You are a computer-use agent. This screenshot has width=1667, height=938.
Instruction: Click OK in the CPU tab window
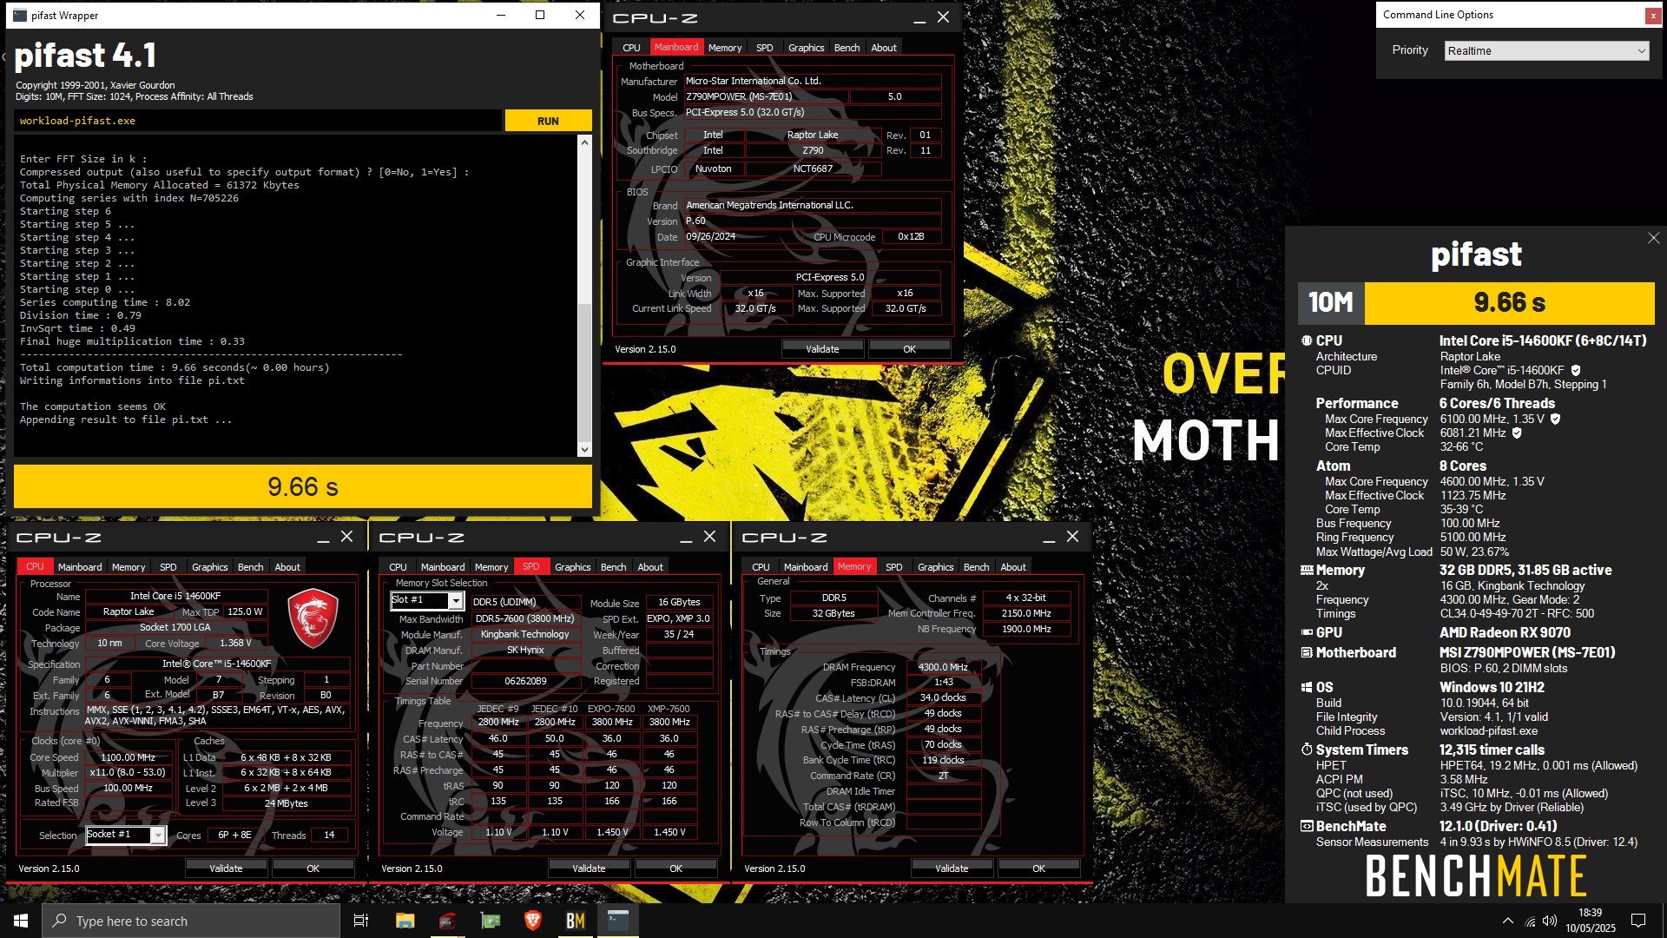(x=313, y=869)
